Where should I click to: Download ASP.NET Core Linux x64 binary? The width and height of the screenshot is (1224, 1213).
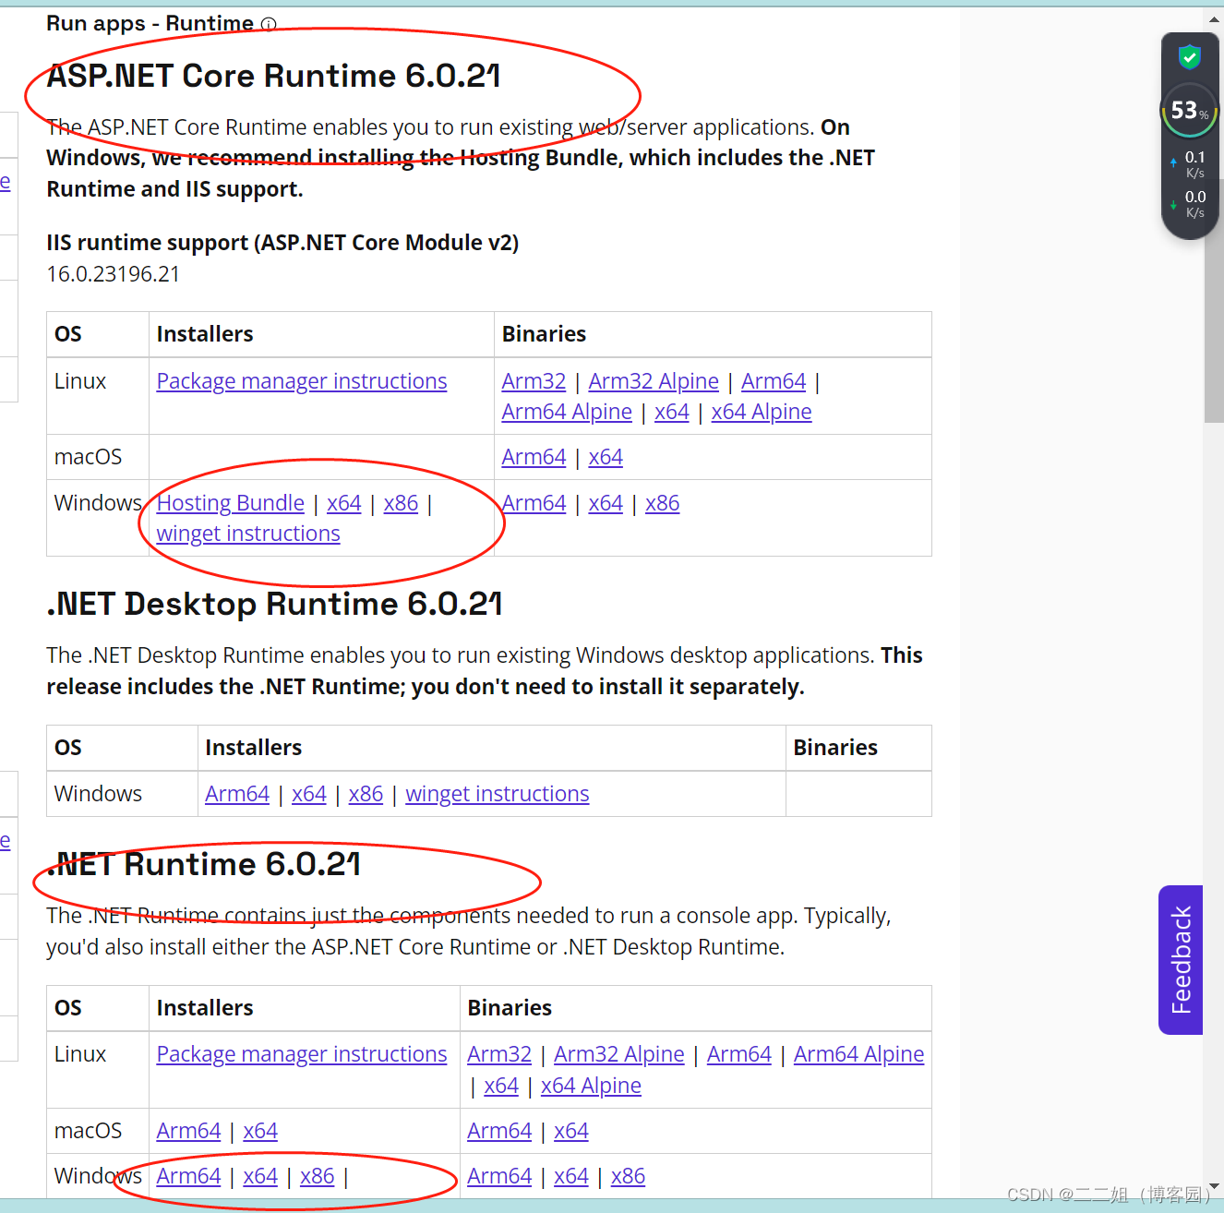(672, 412)
